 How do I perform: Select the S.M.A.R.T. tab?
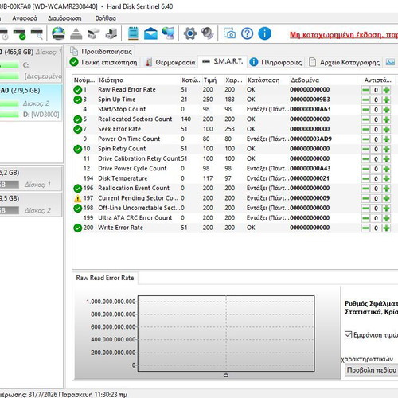coord(222,61)
